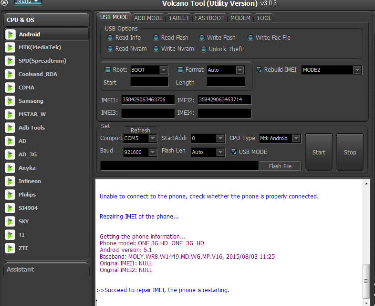Viewport: 375px width, 306px height.
Task: Open the Menu dropdown in title bar
Action: click(x=28, y=2)
